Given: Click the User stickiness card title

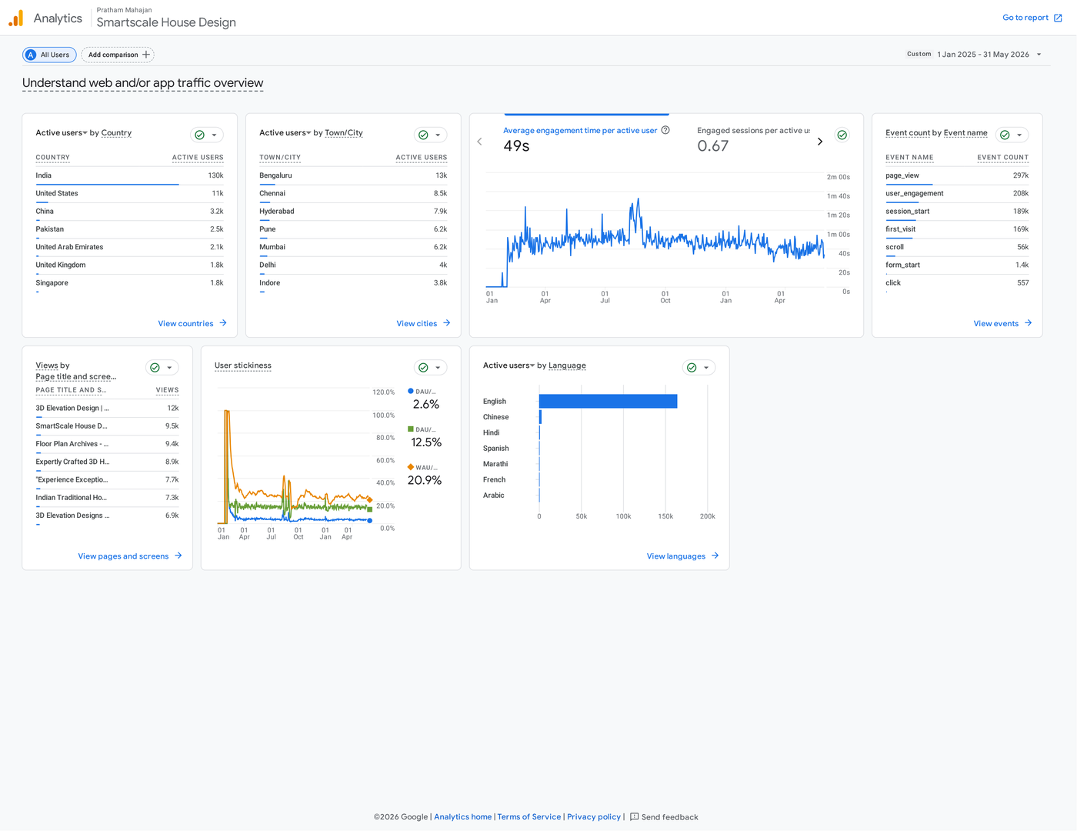Looking at the screenshot, I should (x=243, y=365).
